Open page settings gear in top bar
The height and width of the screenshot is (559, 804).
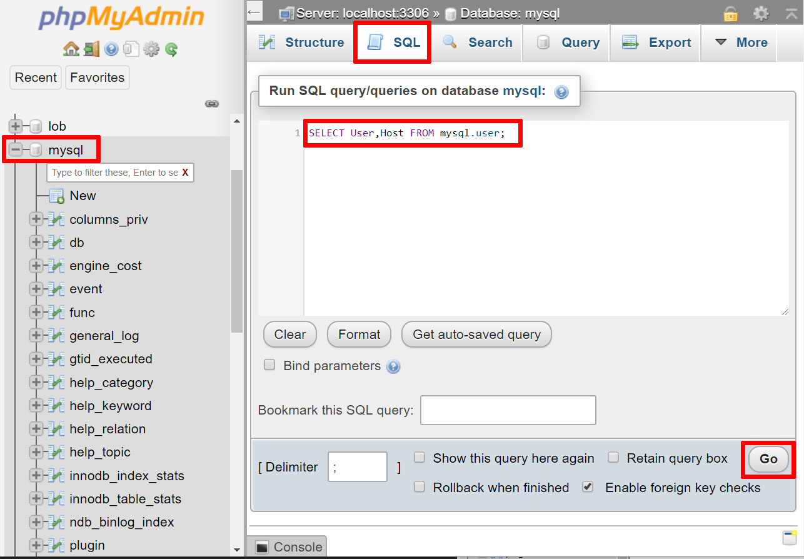(761, 13)
